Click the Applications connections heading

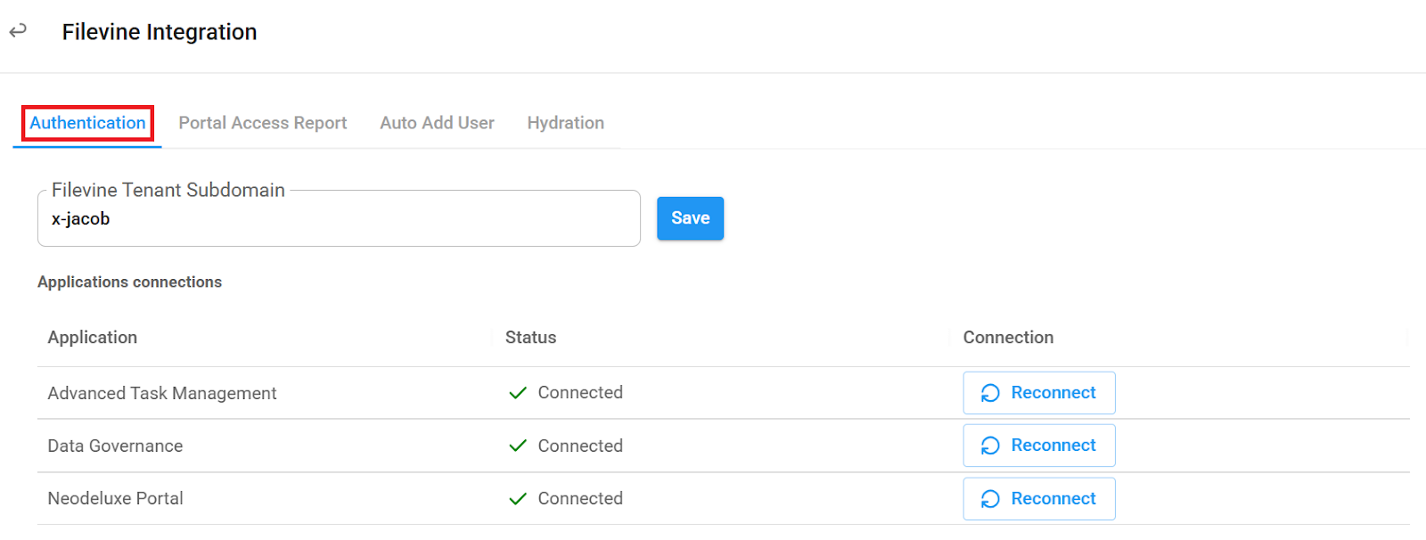[x=129, y=282]
